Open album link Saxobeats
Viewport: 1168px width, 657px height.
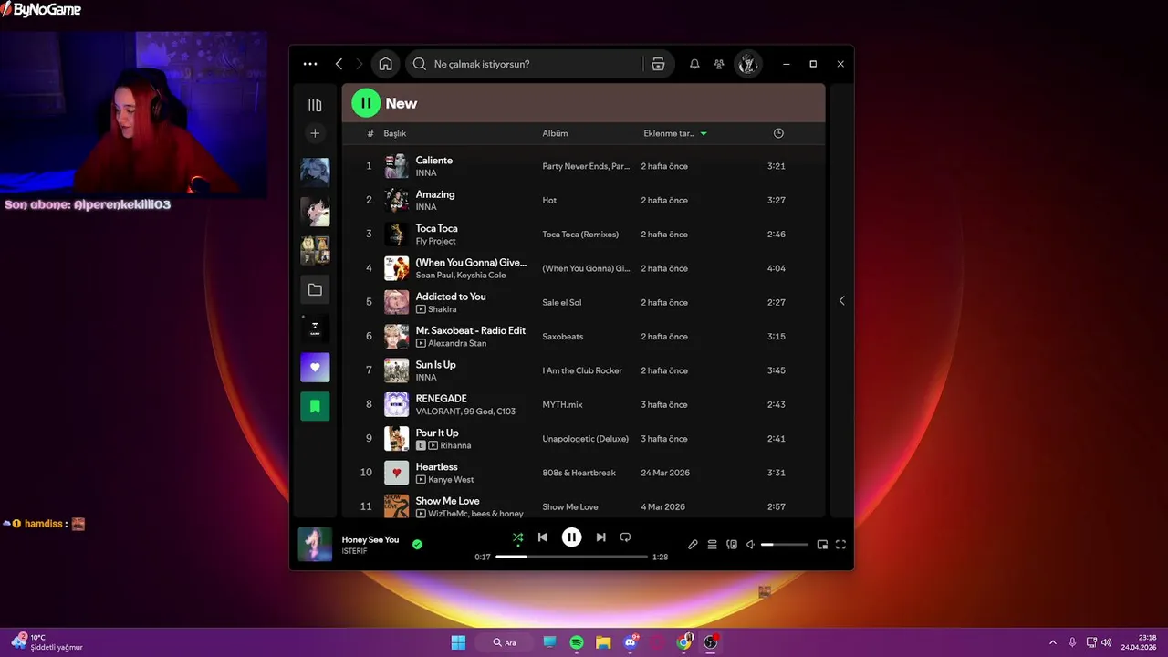point(563,337)
